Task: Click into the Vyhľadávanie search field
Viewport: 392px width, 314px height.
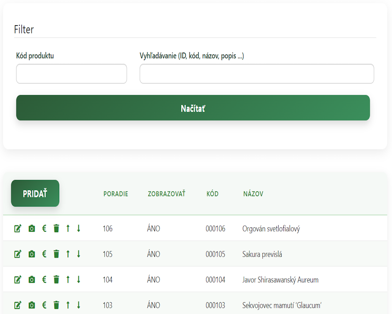Action: pyautogui.click(x=257, y=74)
